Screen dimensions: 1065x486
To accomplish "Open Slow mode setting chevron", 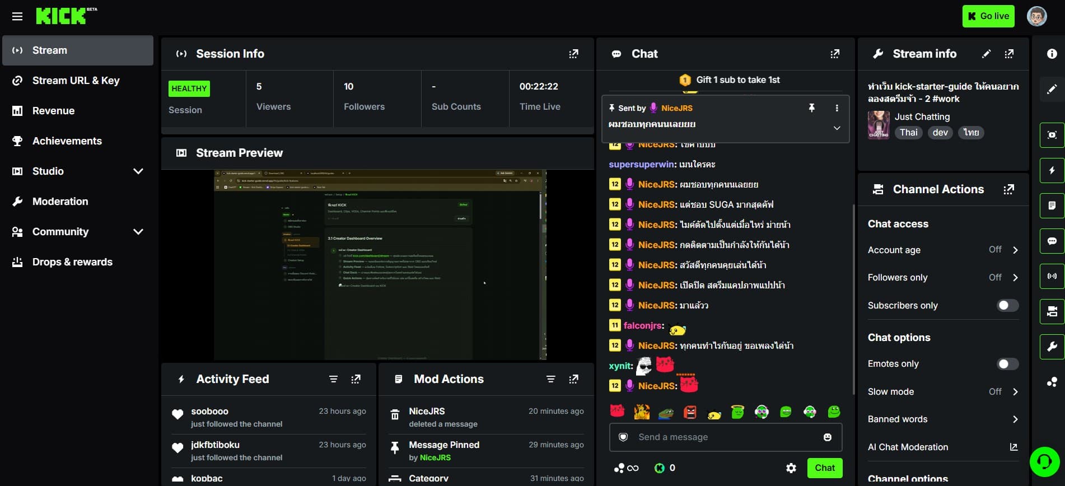I will click(1015, 392).
